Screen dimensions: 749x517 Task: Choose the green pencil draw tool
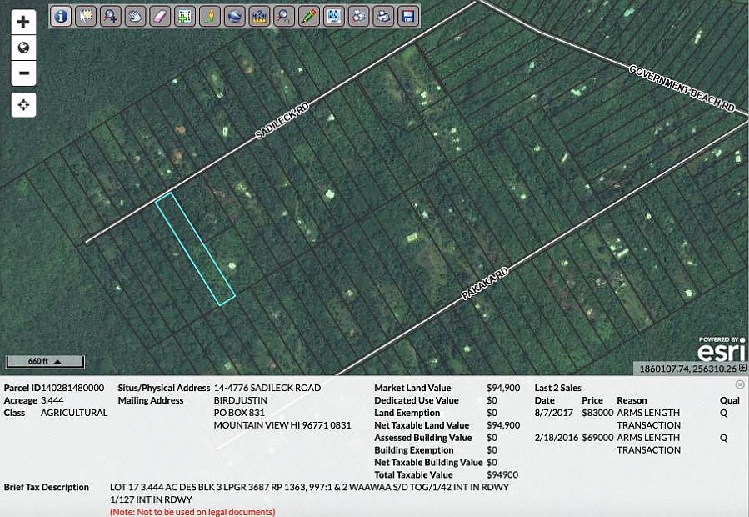coord(309,17)
